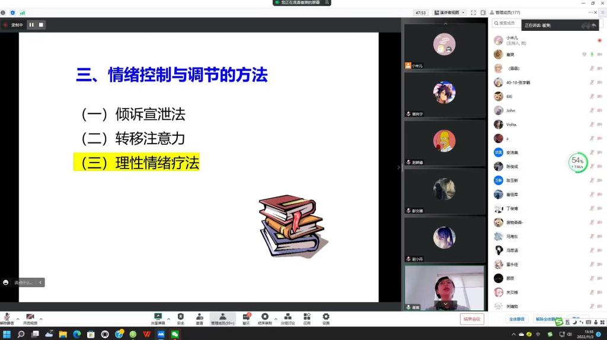Enter full screen with the expand icon
The width and height of the screenshot is (607, 340).
pos(473,12)
